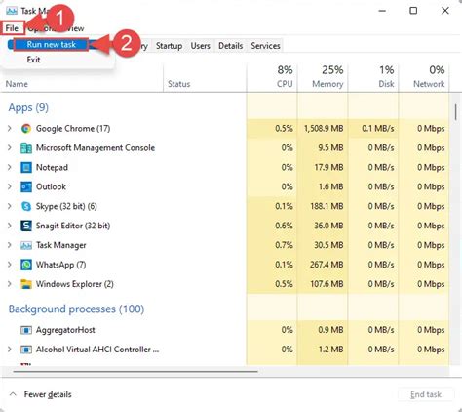The height and width of the screenshot is (412, 462).
Task: Switch to the Users tab
Action: (x=200, y=46)
